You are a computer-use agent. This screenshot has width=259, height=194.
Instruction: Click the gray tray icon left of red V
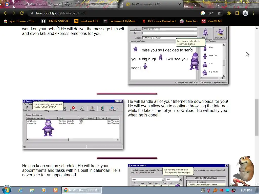pyautogui.click(x=203, y=190)
